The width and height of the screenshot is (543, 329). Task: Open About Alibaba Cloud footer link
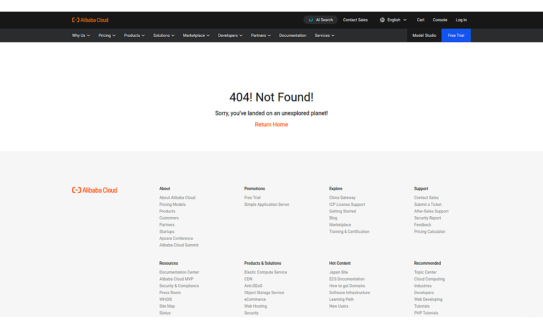tap(178, 198)
